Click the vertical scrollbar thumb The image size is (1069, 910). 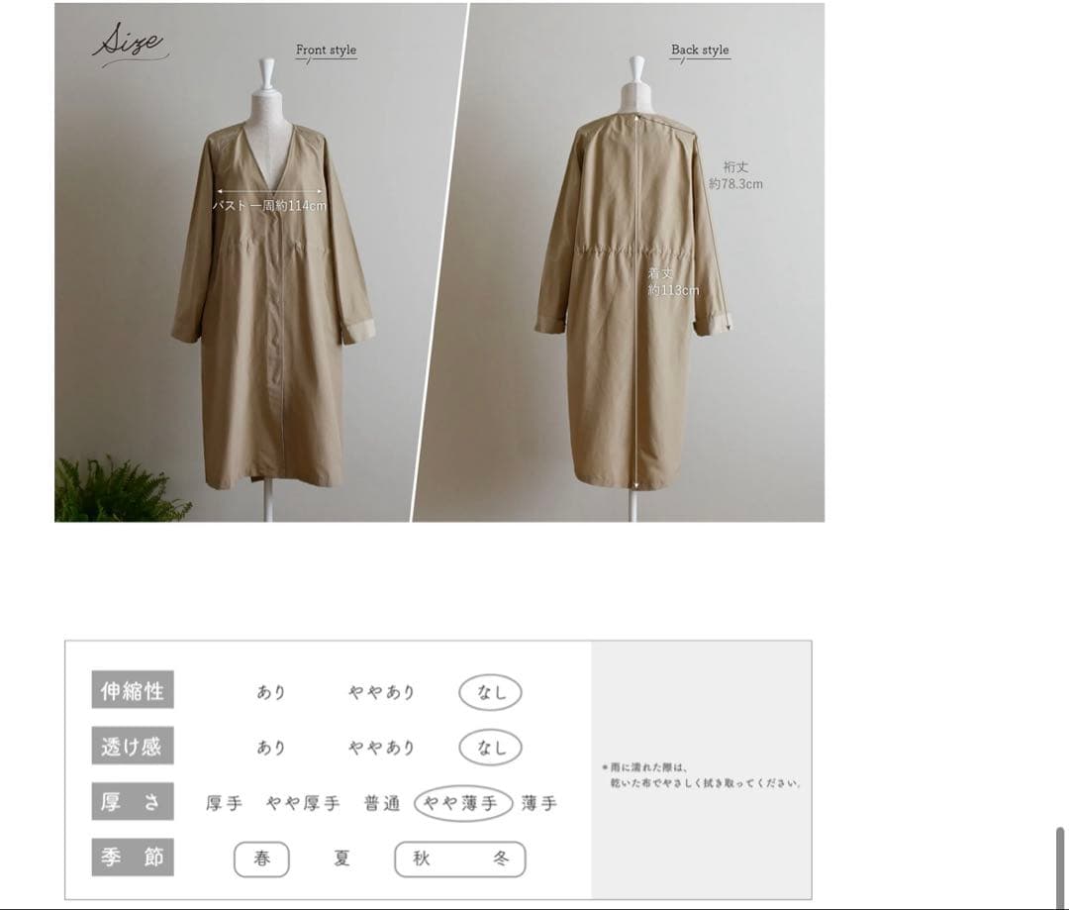point(1060,867)
